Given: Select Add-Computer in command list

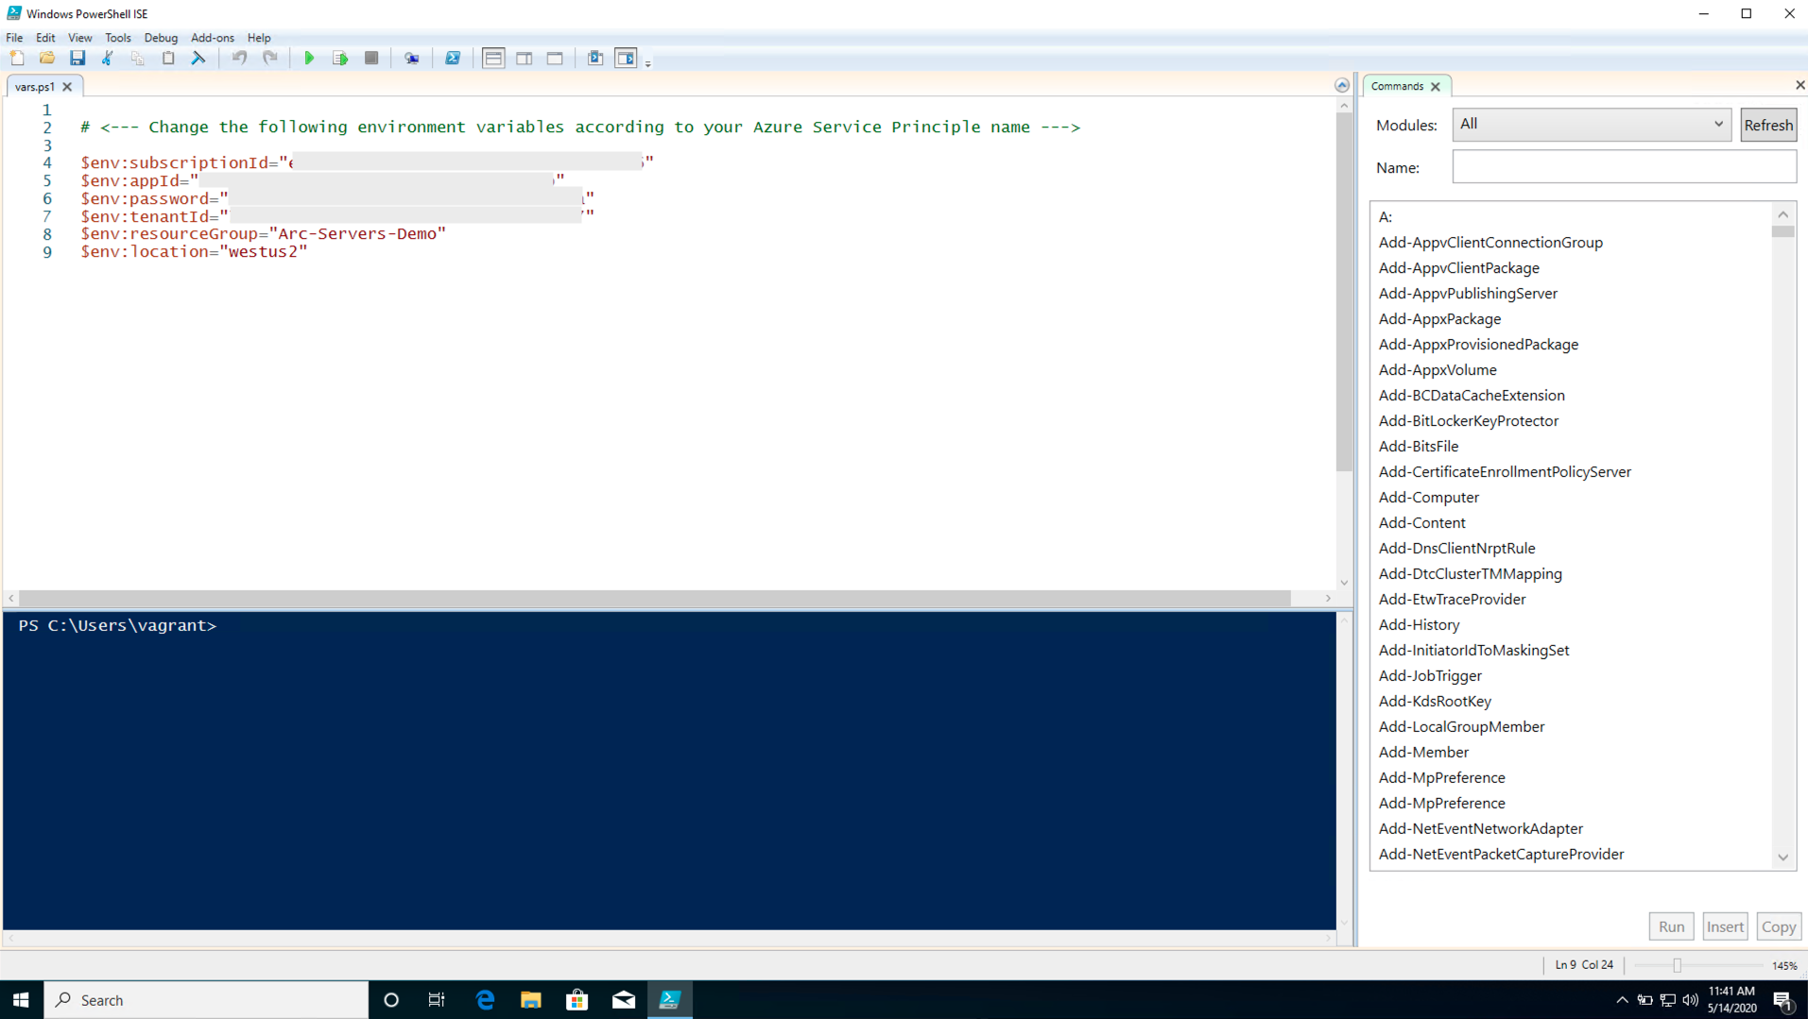Looking at the screenshot, I should tap(1428, 498).
